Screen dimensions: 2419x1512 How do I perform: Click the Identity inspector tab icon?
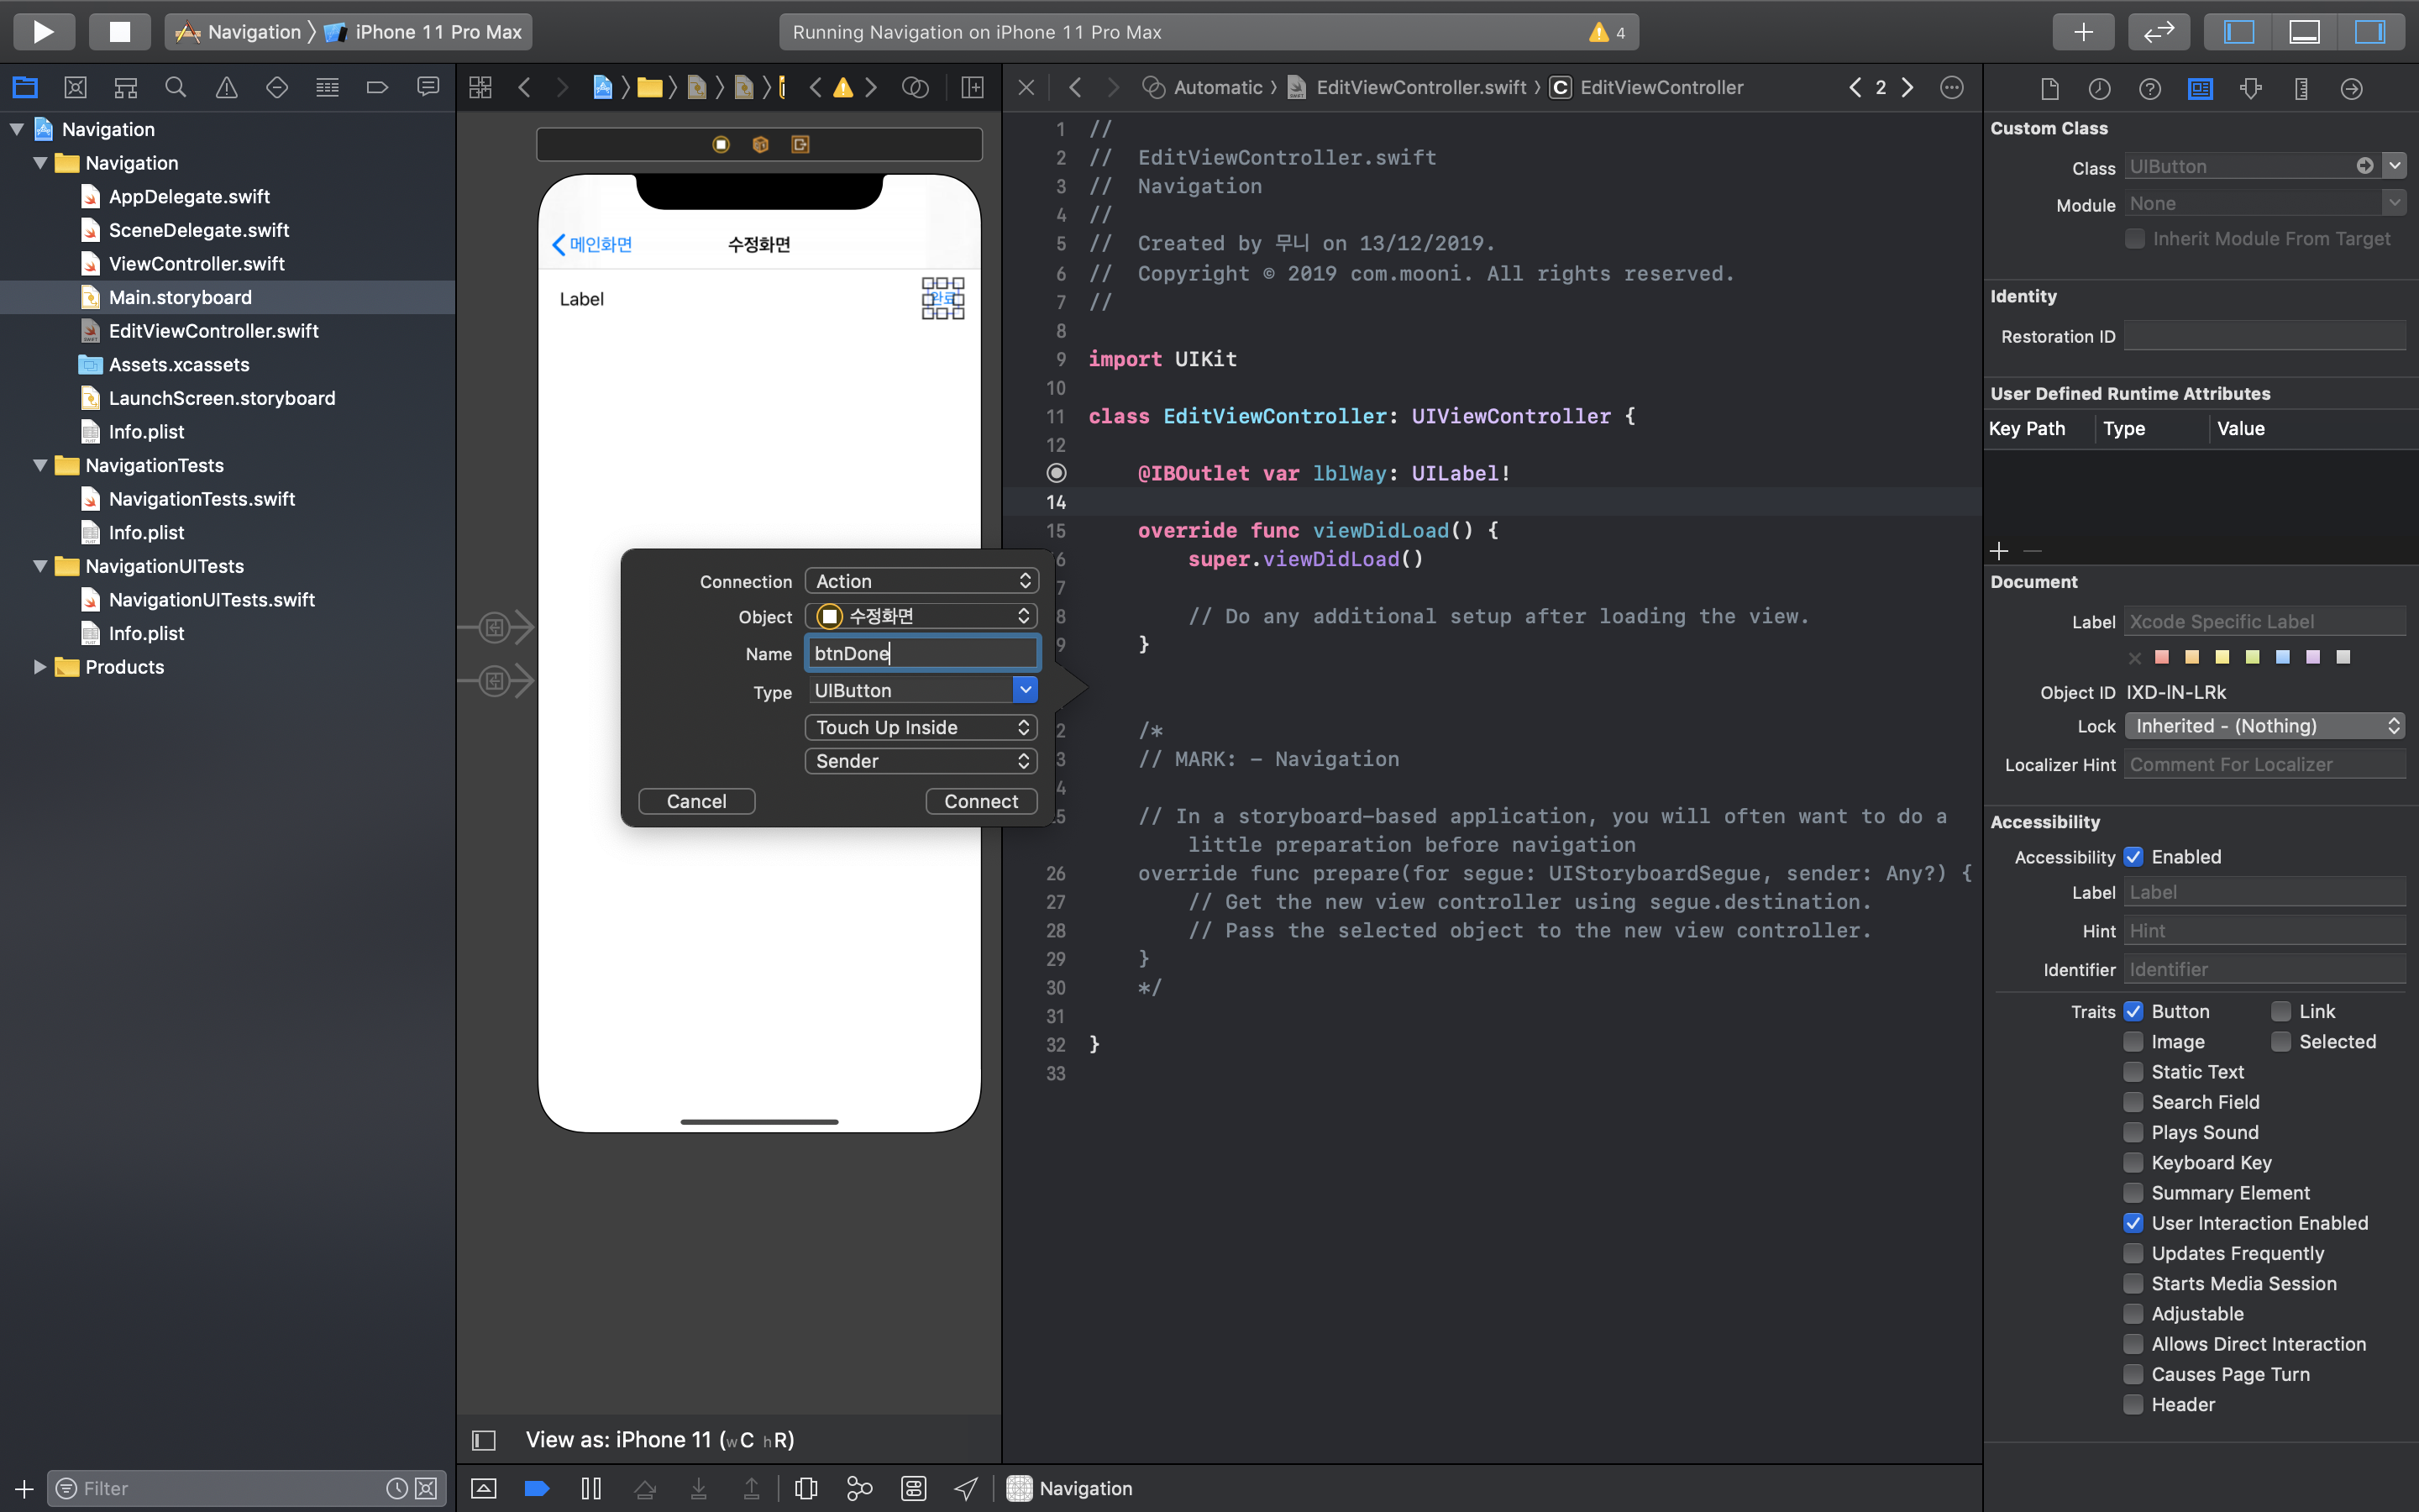2200,89
